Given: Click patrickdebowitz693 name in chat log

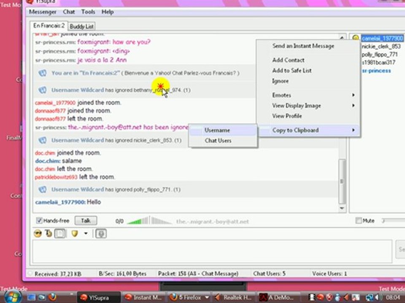Looking at the screenshot, I should 56,177.
